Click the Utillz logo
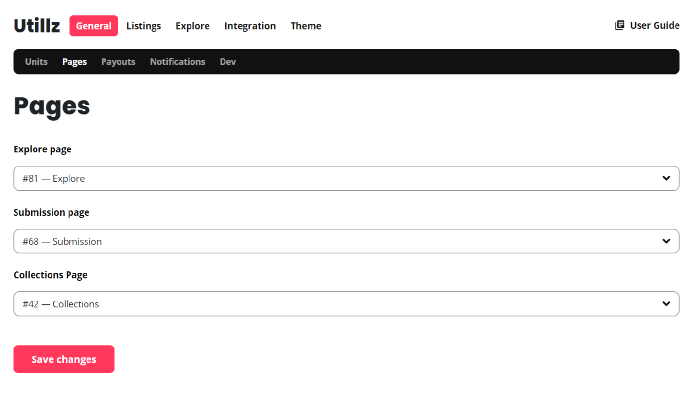The image size is (693, 401). [37, 26]
